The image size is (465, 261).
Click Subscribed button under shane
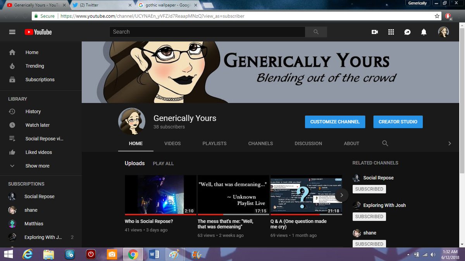[369, 244]
